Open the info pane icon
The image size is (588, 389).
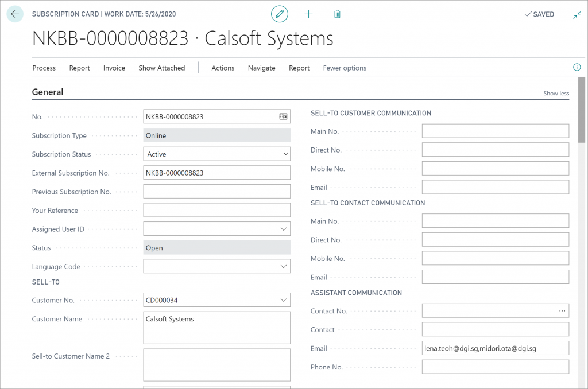[577, 68]
